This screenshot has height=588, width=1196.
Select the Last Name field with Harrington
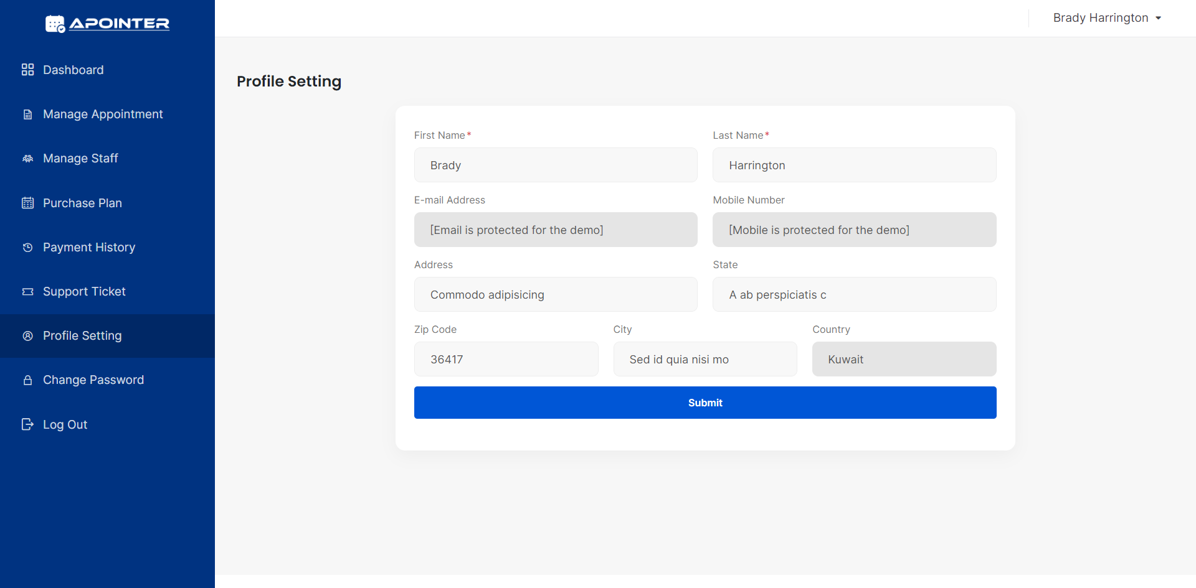coord(855,165)
